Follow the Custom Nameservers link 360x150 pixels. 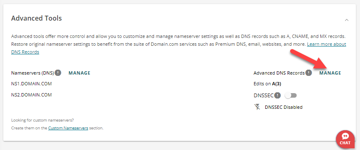(x=68, y=128)
